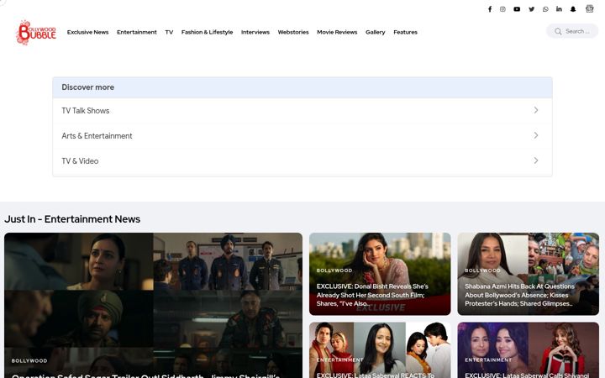Click the Just In - Entertainment News heading
The height and width of the screenshot is (378, 605).
pyautogui.click(x=72, y=219)
